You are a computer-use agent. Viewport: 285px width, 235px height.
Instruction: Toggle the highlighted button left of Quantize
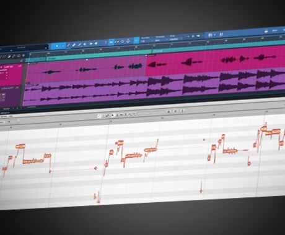(x=136, y=40)
